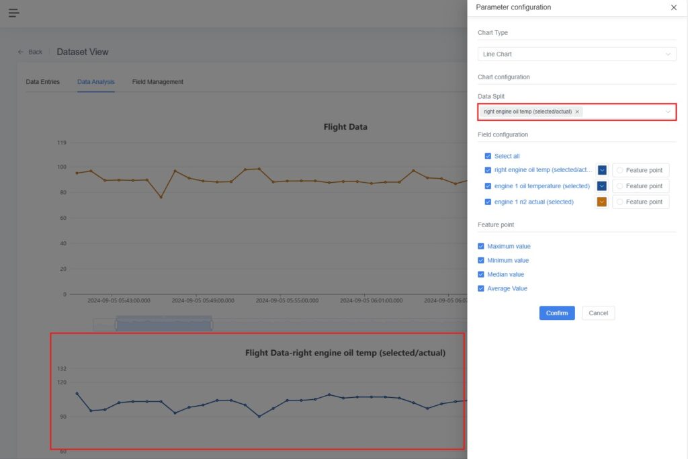The height and width of the screenshot is (459, 688).
Task: Uncheck the Median value checkbox
Action: (481, 275)
